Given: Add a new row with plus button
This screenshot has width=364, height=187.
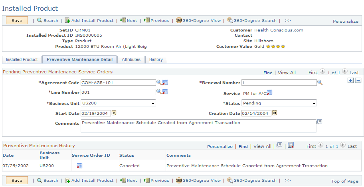Looking at the screenshot, I should coord(350,81).
